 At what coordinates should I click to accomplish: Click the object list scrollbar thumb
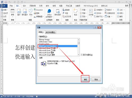(78, 43)
